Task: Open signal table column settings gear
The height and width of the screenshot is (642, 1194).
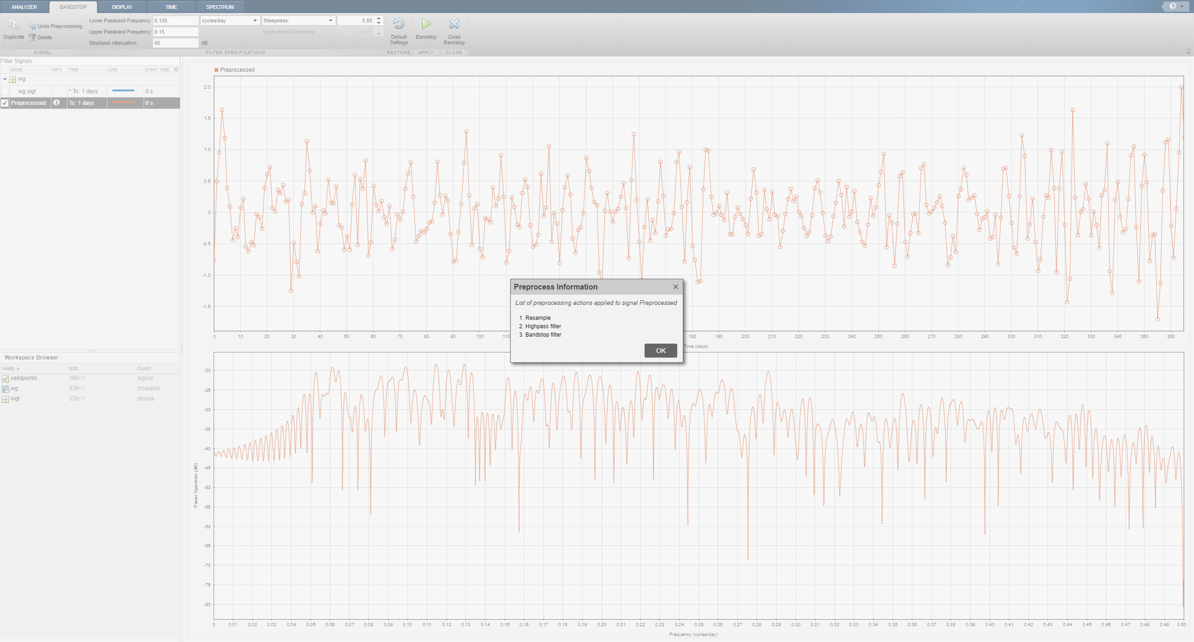Action: pos(176,69)
